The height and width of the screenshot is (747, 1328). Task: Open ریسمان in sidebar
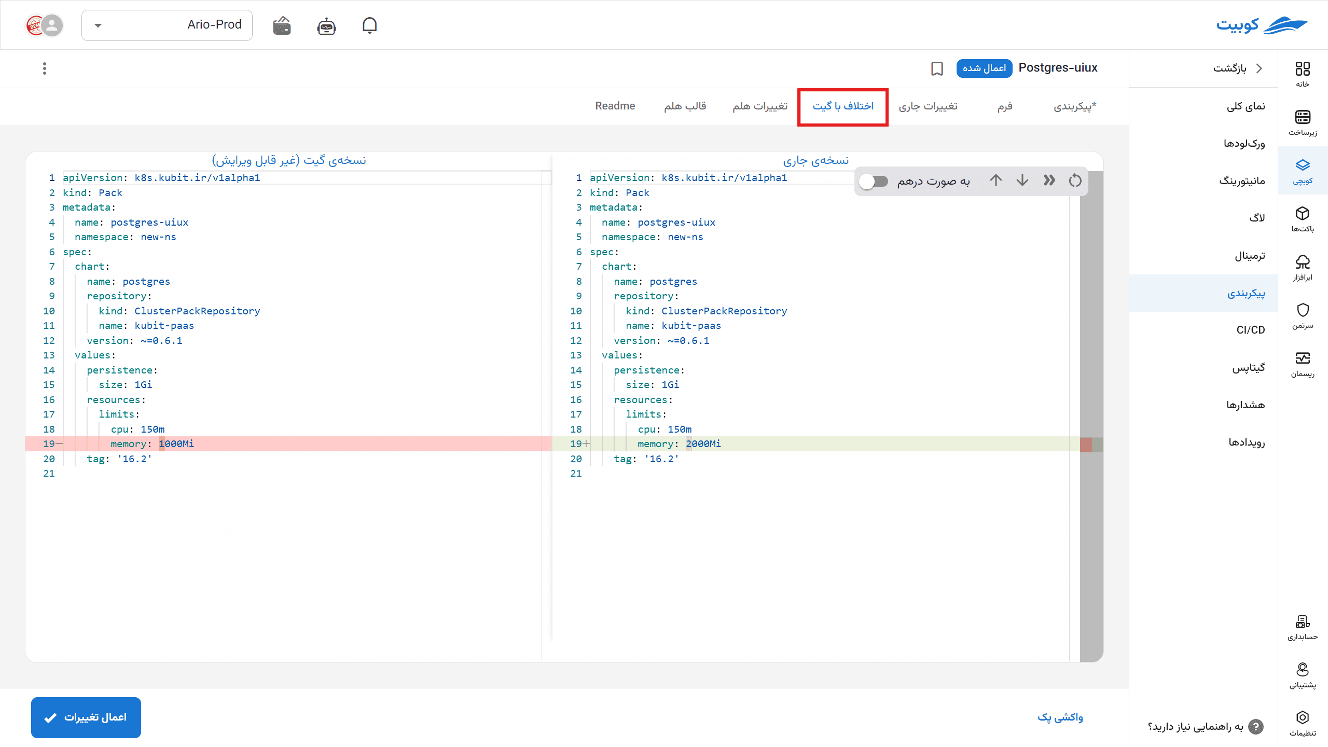click(x=1303, y=364)
